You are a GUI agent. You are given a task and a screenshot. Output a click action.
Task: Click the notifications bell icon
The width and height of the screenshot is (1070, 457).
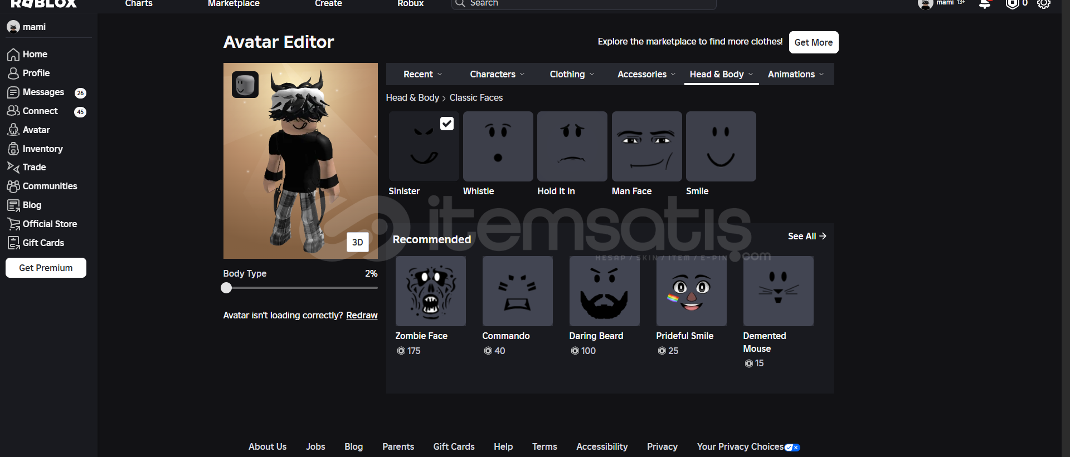click(x=985, y=4)
